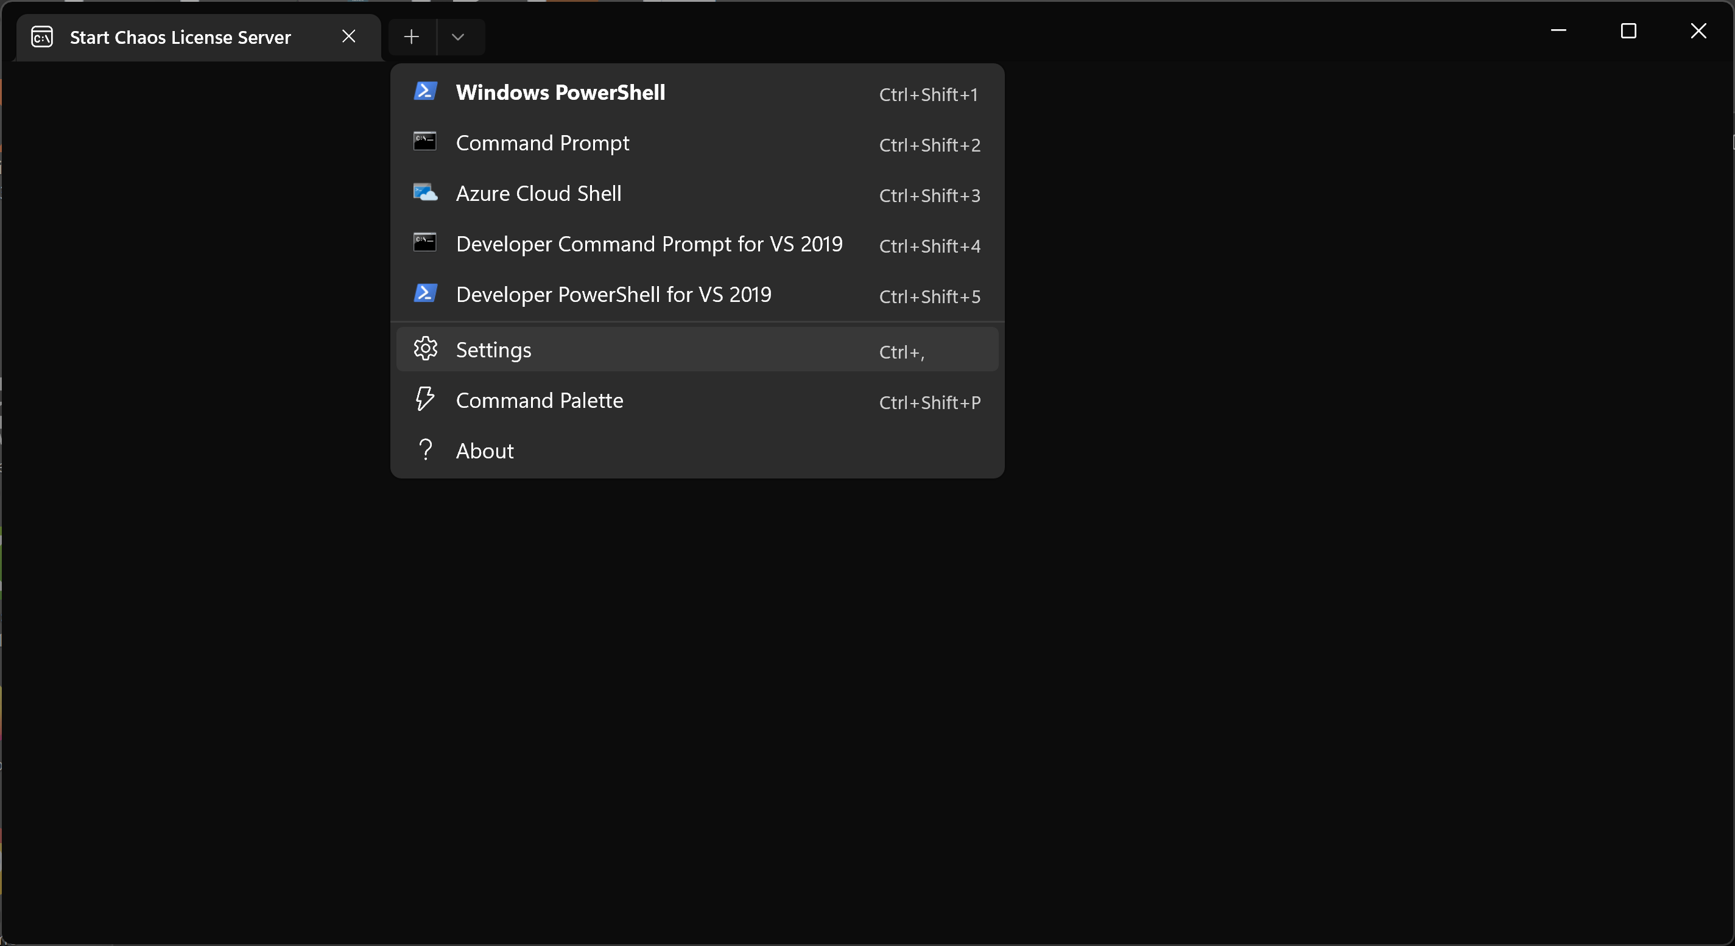Click the Ctrl+Shift+1 shortcut label
The height and width of the screenshot is (946, 1735).
928,94
